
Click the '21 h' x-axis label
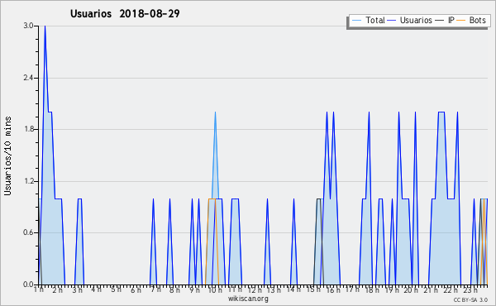point(430,289)
